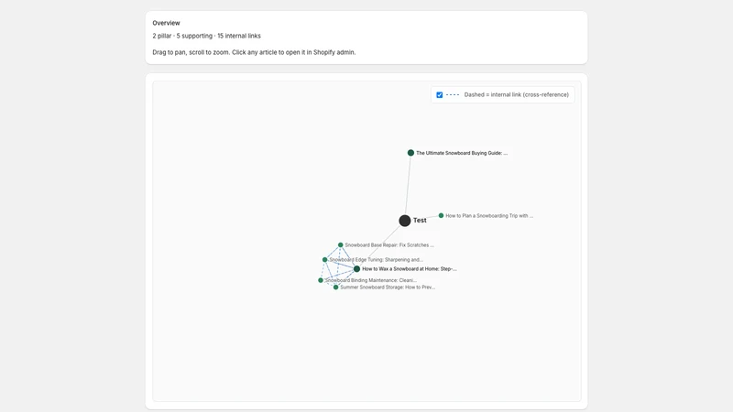Click 'Snowboard Base Repair: Fix Scratches' label
This screenshot has width=733, height=412.
(x=389, y=245)
